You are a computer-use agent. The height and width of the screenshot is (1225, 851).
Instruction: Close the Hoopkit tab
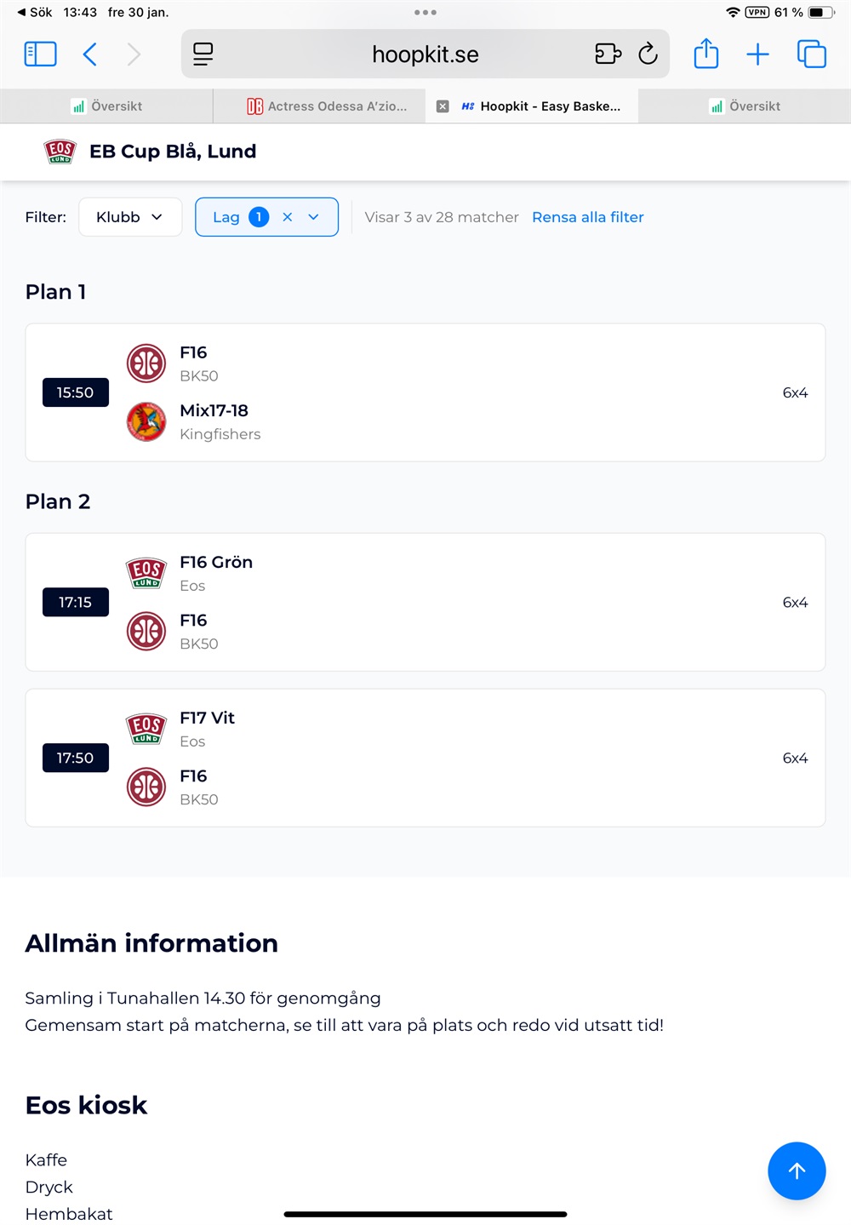point(443,106)
